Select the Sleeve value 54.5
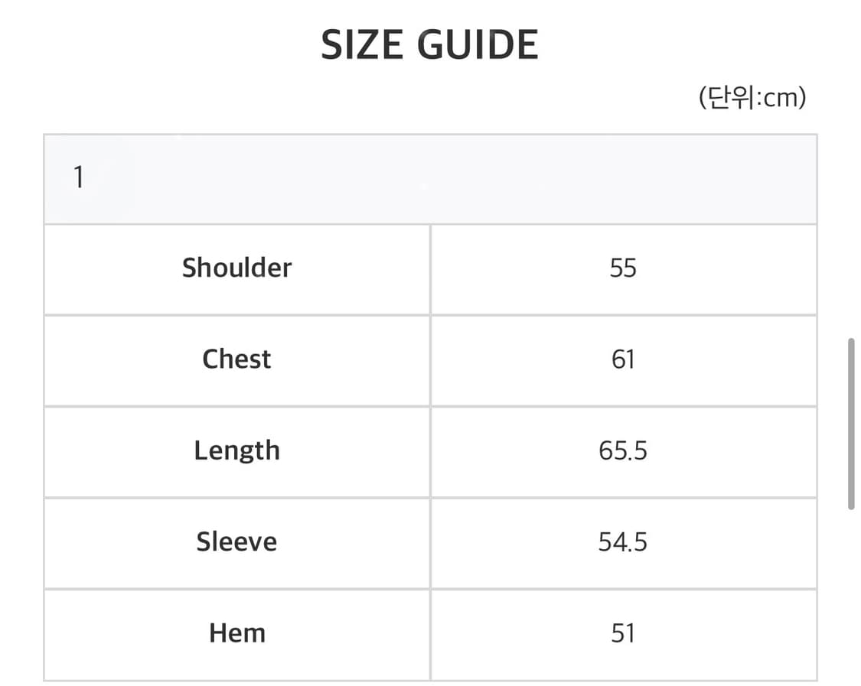 point(623,542)
